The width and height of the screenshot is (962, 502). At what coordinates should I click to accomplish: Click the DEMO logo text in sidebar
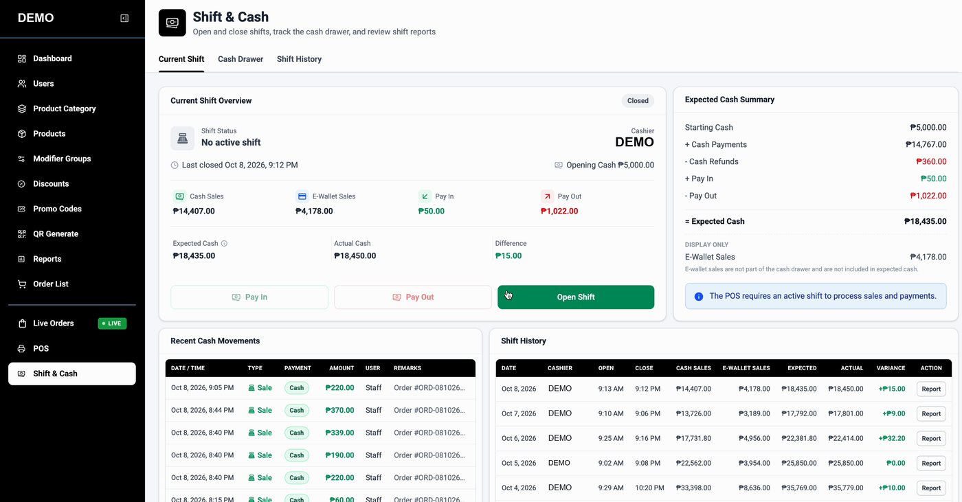(36, 19)
